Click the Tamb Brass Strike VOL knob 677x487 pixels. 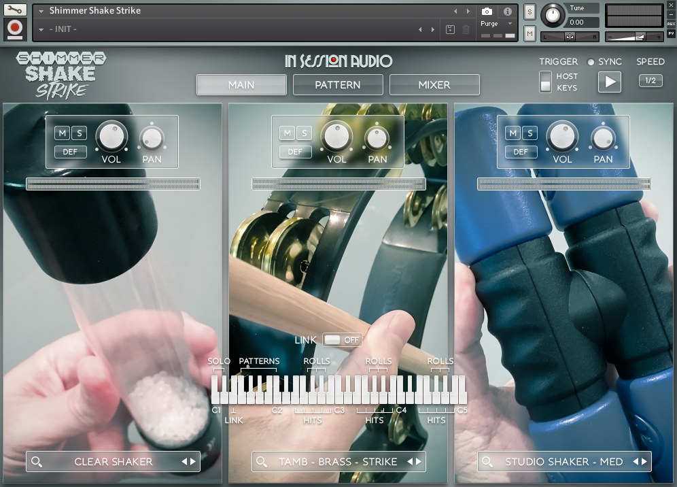336,137
